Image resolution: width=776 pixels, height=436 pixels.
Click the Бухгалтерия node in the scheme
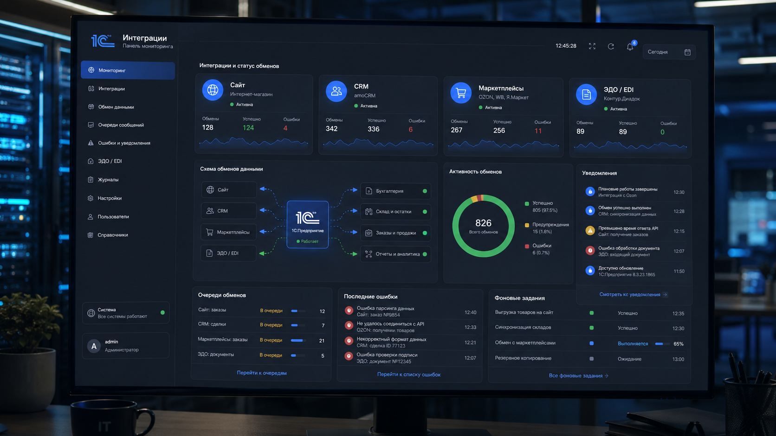[395, 191]
